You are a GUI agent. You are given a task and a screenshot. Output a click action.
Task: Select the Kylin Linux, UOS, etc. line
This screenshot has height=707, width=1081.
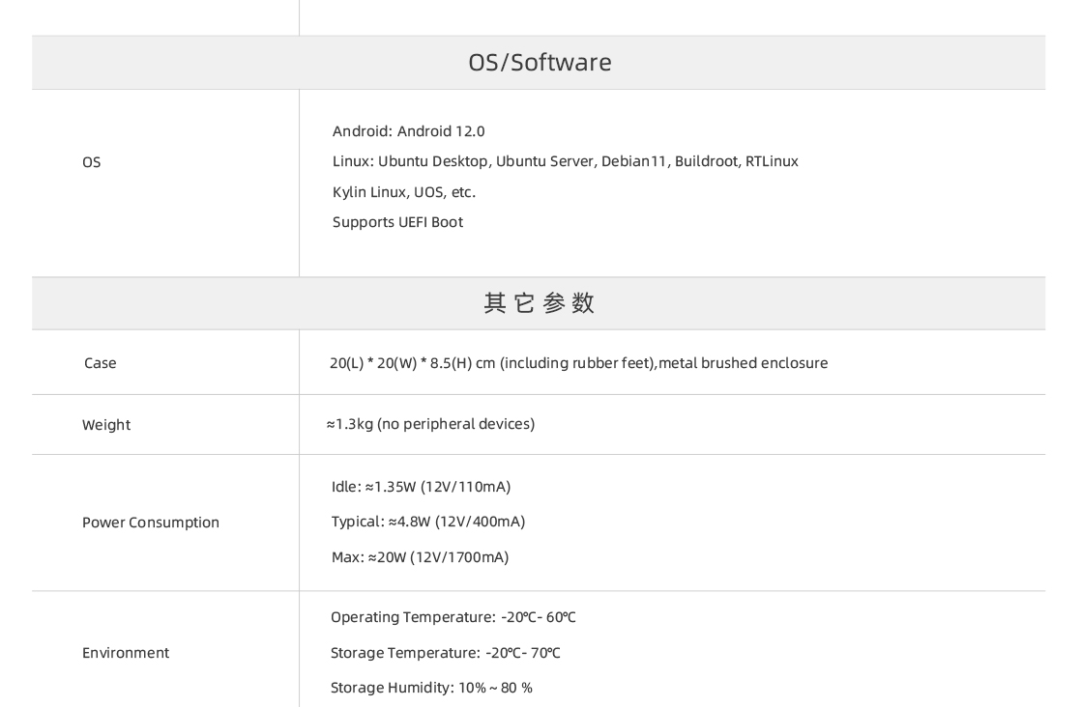click(x=404, y=192)
